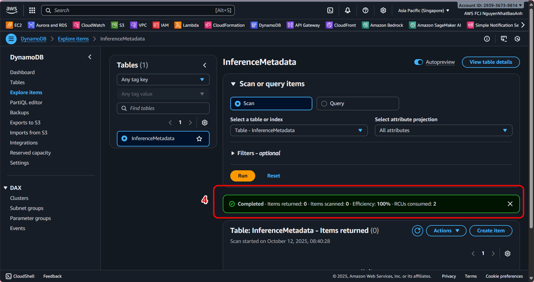This screenshot has width=534, height=282.
Task: Open the info panel icon
Action: (x=487, y=39)
